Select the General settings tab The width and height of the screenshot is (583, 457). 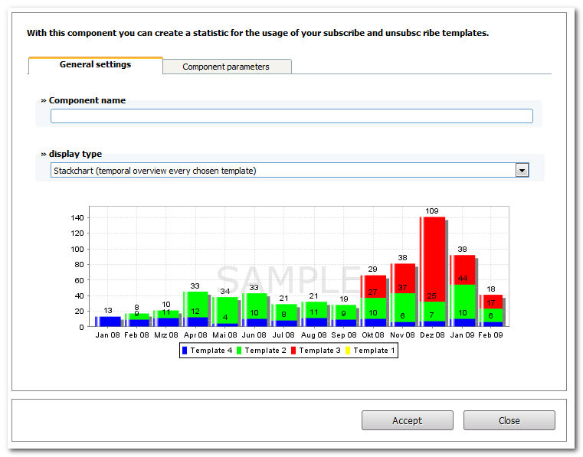(x=96, y=65)
